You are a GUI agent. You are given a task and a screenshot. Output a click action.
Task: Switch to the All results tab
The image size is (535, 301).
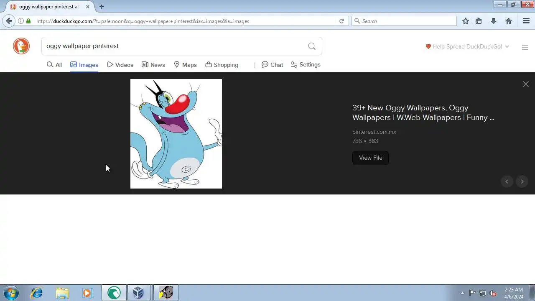pos(54,65)
